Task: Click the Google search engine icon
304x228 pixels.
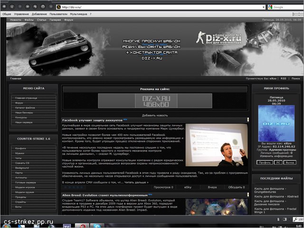Action: point(270,7)
